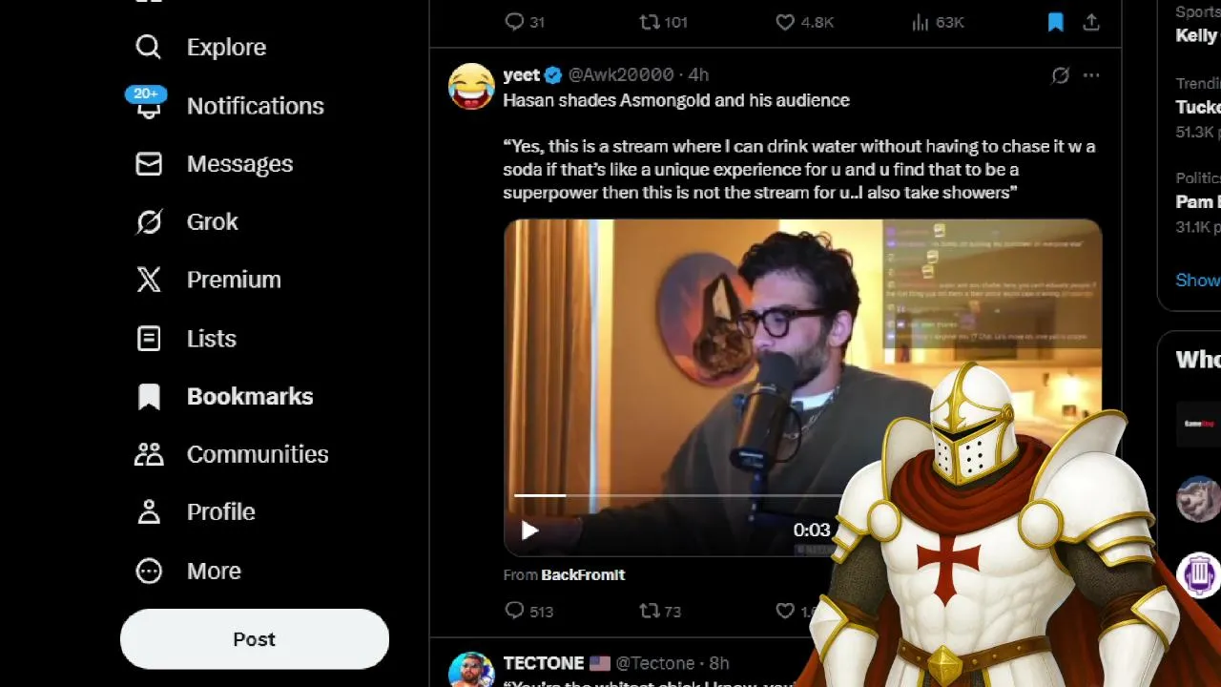Play the Hasan video clip
The image size is (1221, 687).
[x=529, y=531]
